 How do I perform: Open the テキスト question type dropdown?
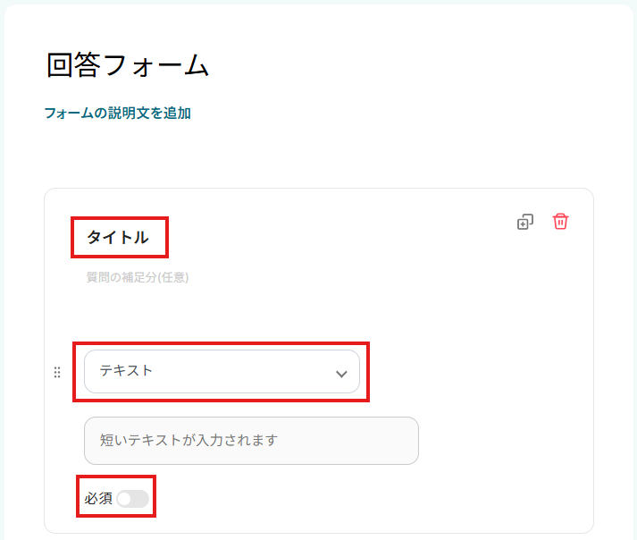coord(222,371)
